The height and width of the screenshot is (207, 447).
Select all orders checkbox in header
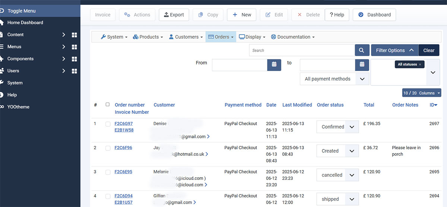pyautogui.click(x=108, y=104)
